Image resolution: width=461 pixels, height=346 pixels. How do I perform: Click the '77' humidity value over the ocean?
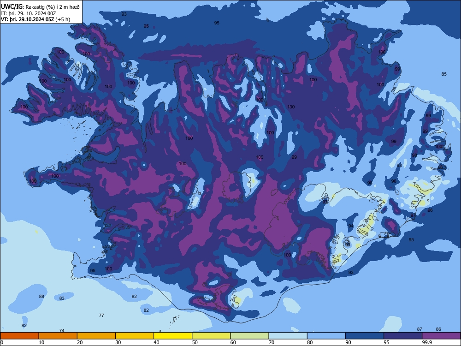[101, 316]
